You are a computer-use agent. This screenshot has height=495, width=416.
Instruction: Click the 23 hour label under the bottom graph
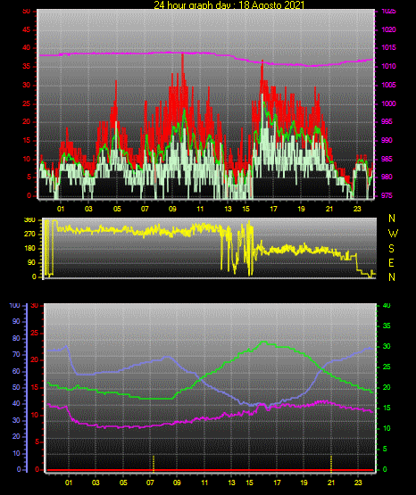(x=358, y=483)
